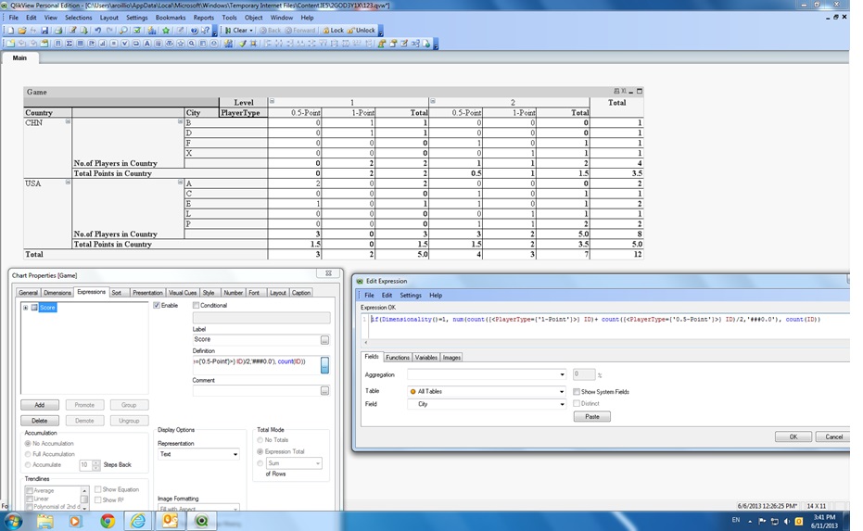Image resolution: width=863 pixels, height=531 pixels.
Task: Open Google Chrome from the taskbar
Action: tap(108, 521)
